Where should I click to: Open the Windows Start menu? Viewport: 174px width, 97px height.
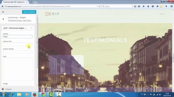click(4, 95)
